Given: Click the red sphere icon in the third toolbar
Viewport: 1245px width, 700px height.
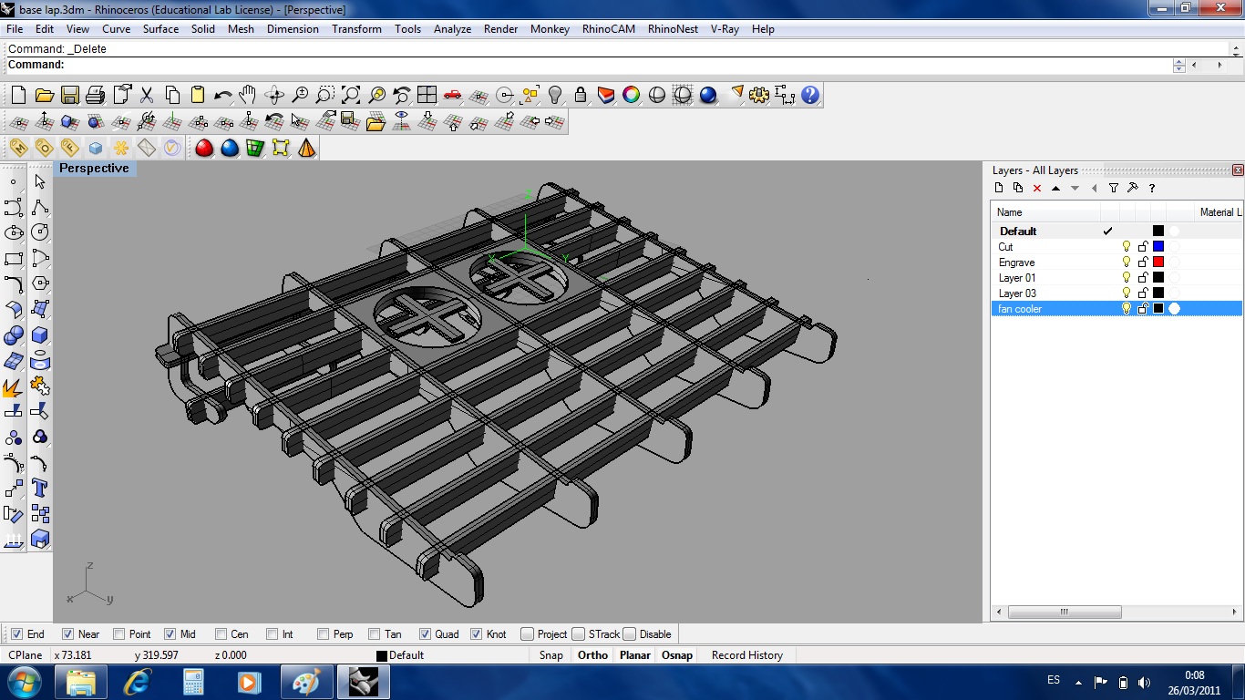Looking at the screenshot, I should (204, 148).
